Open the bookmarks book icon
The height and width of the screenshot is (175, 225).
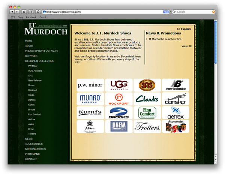pyautogui.click(x=13, y=17)
